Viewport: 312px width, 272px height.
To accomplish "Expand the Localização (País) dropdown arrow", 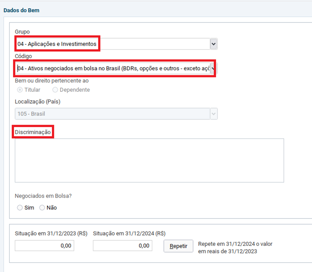I will tap(213, 114).
